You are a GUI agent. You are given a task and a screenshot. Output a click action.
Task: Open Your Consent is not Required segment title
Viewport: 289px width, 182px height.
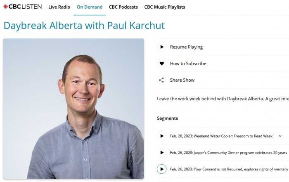pos(229,169)
